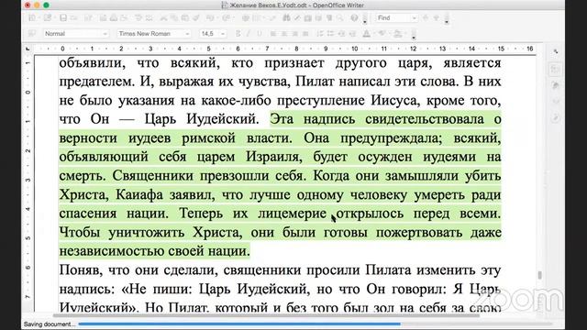Increase paragraph indent

click(x=352, y=34)
